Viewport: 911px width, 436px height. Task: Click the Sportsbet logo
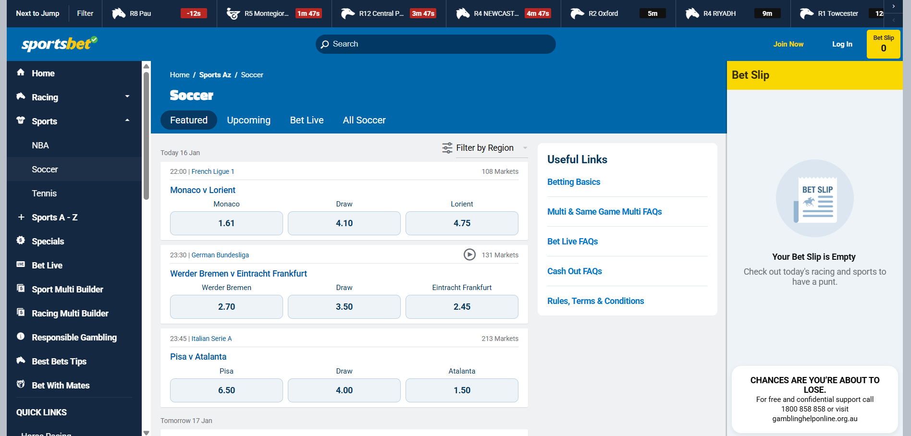click(x=60, y=44)
